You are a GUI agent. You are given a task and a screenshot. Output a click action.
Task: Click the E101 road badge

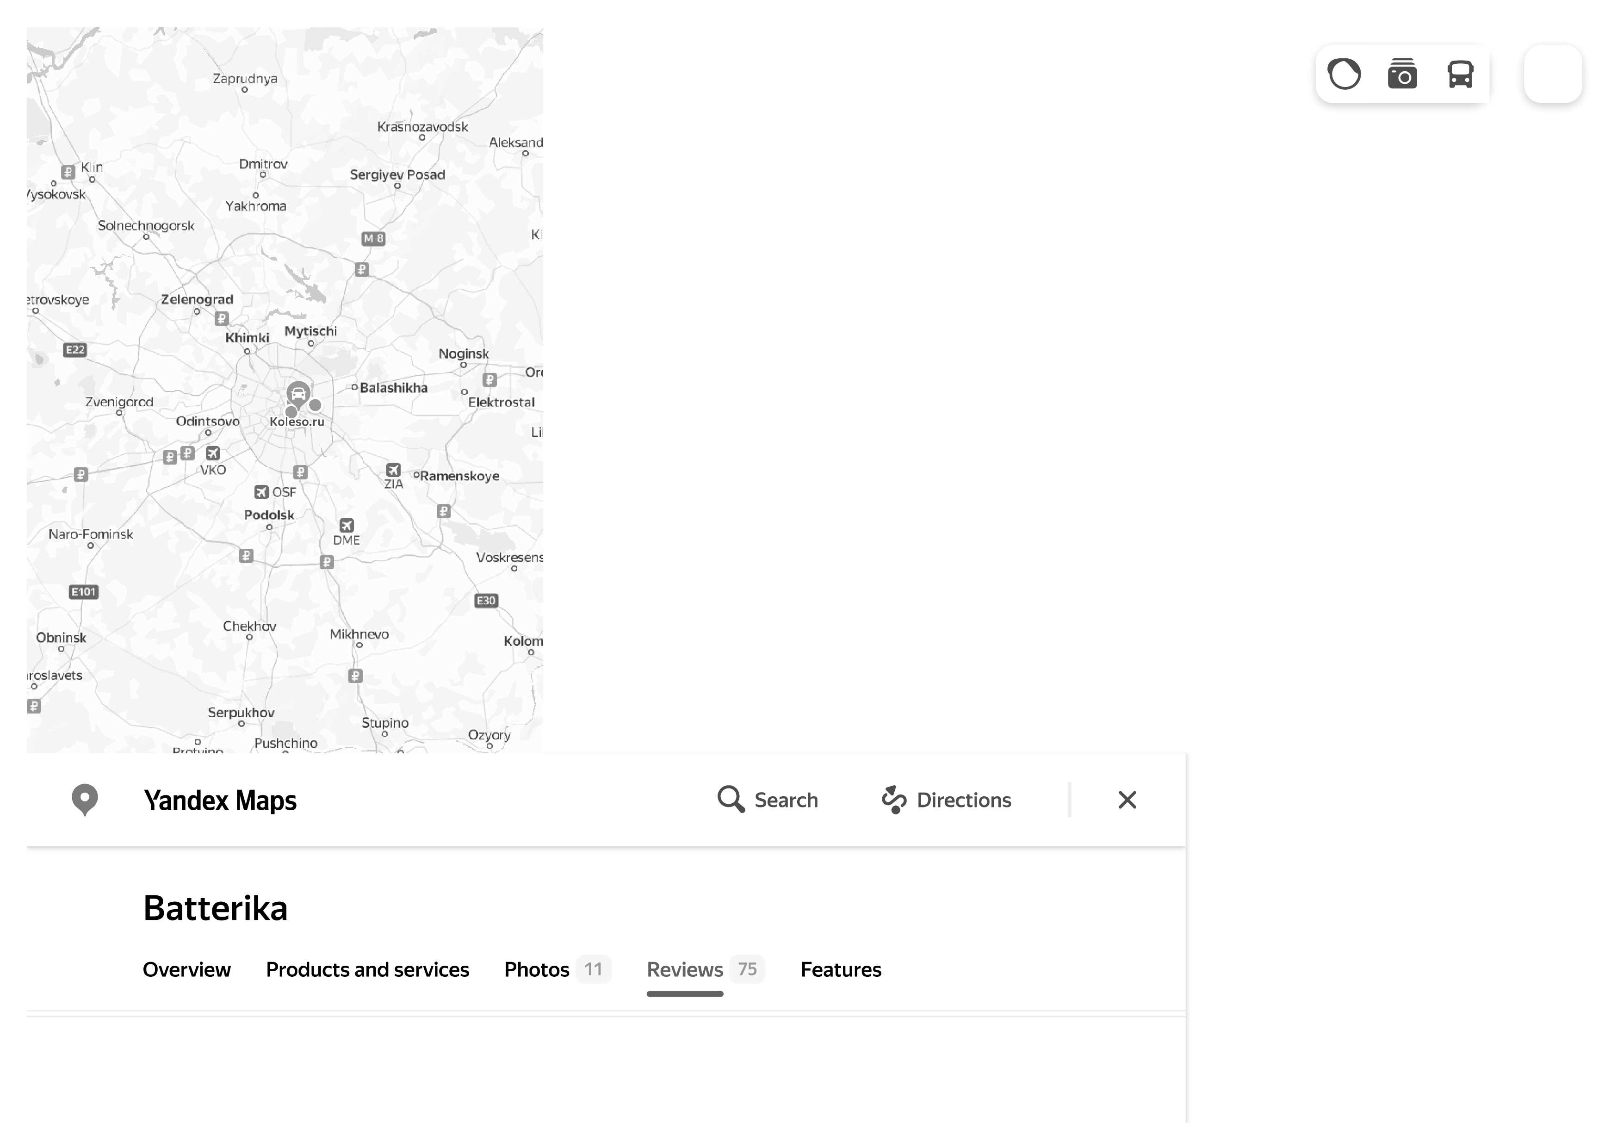(x=83, y=592)
